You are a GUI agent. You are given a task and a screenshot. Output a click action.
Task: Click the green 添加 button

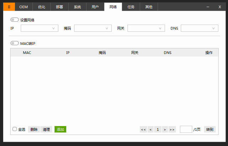point(60,129)
